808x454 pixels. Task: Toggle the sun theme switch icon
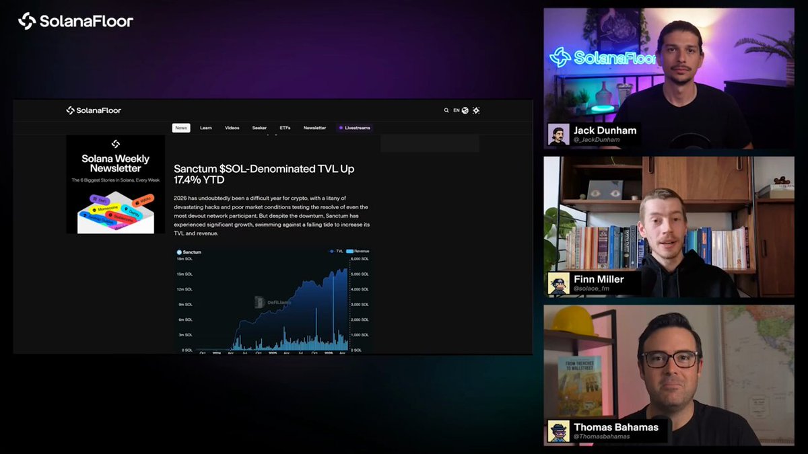pyautogui.click(x=476, y=110)
